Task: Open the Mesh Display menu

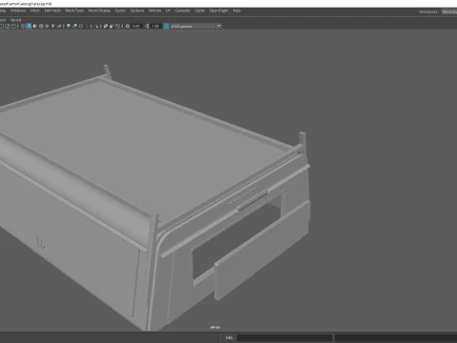Action: click(99, 10)
